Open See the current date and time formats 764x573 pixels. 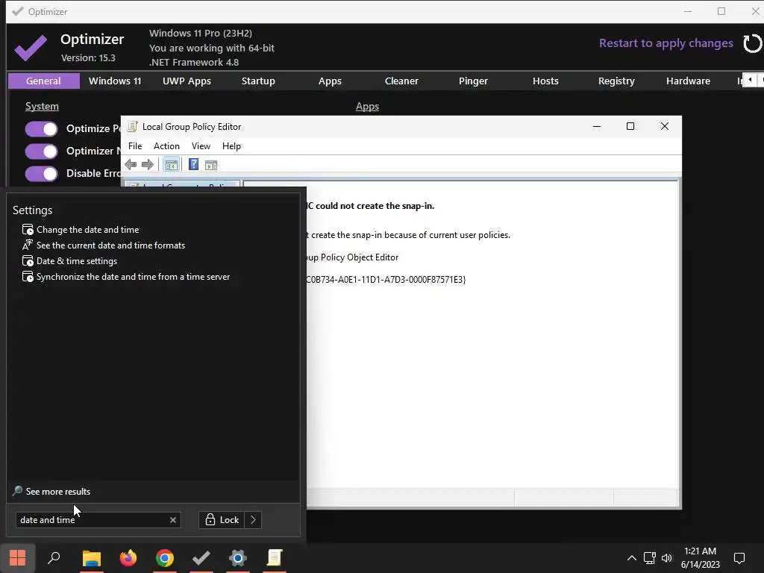tap(104, 245)
